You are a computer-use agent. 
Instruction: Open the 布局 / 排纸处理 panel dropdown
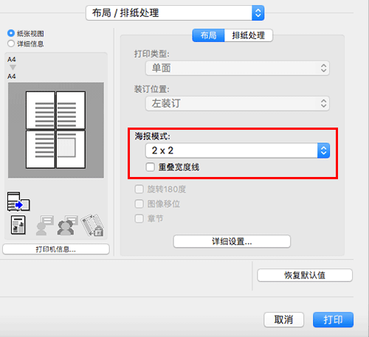(175, 13)
